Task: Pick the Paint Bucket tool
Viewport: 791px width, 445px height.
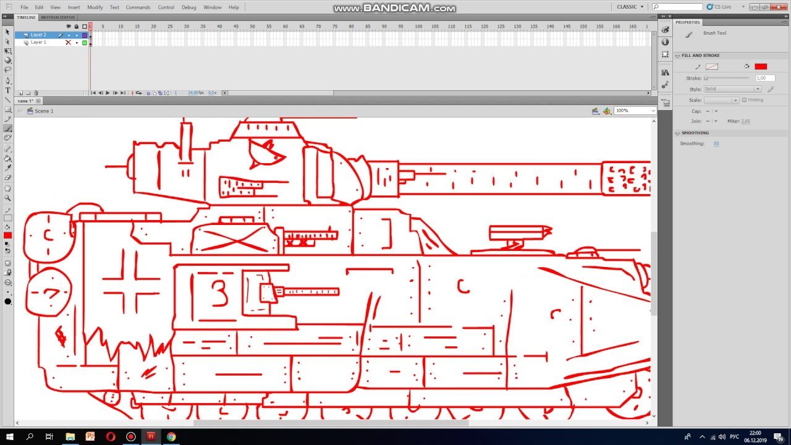Action: [7, 158]
